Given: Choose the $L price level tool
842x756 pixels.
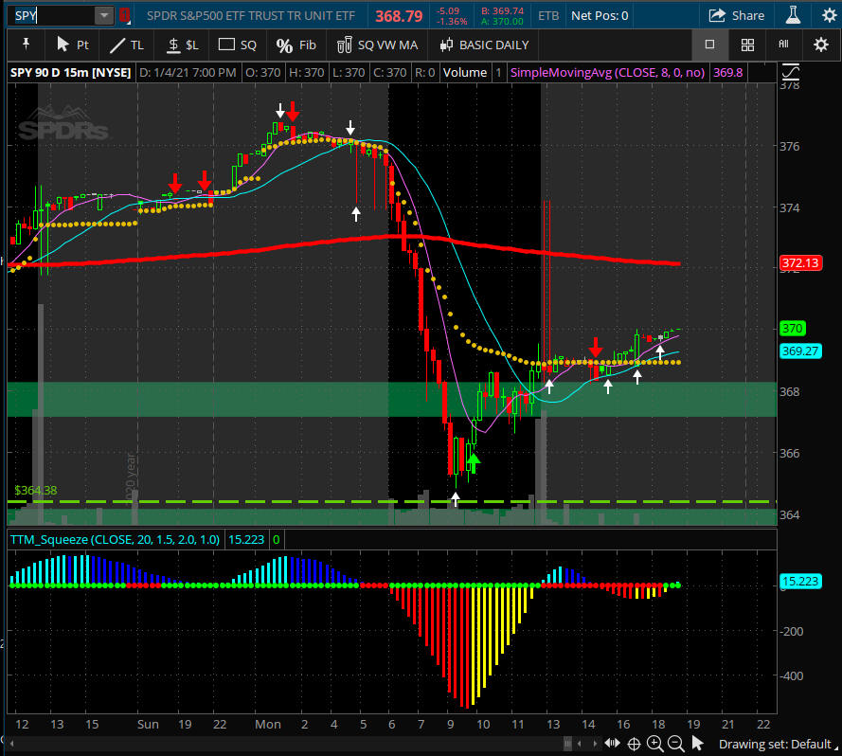Looking at the screenshot, I should (183, 45).
